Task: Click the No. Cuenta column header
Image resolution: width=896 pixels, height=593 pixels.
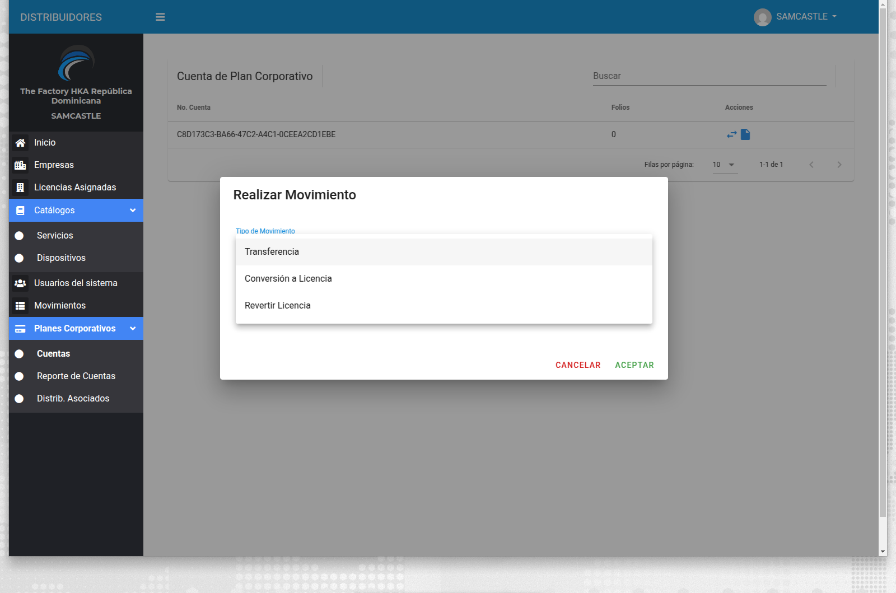Action: click(x=194, y=108)
